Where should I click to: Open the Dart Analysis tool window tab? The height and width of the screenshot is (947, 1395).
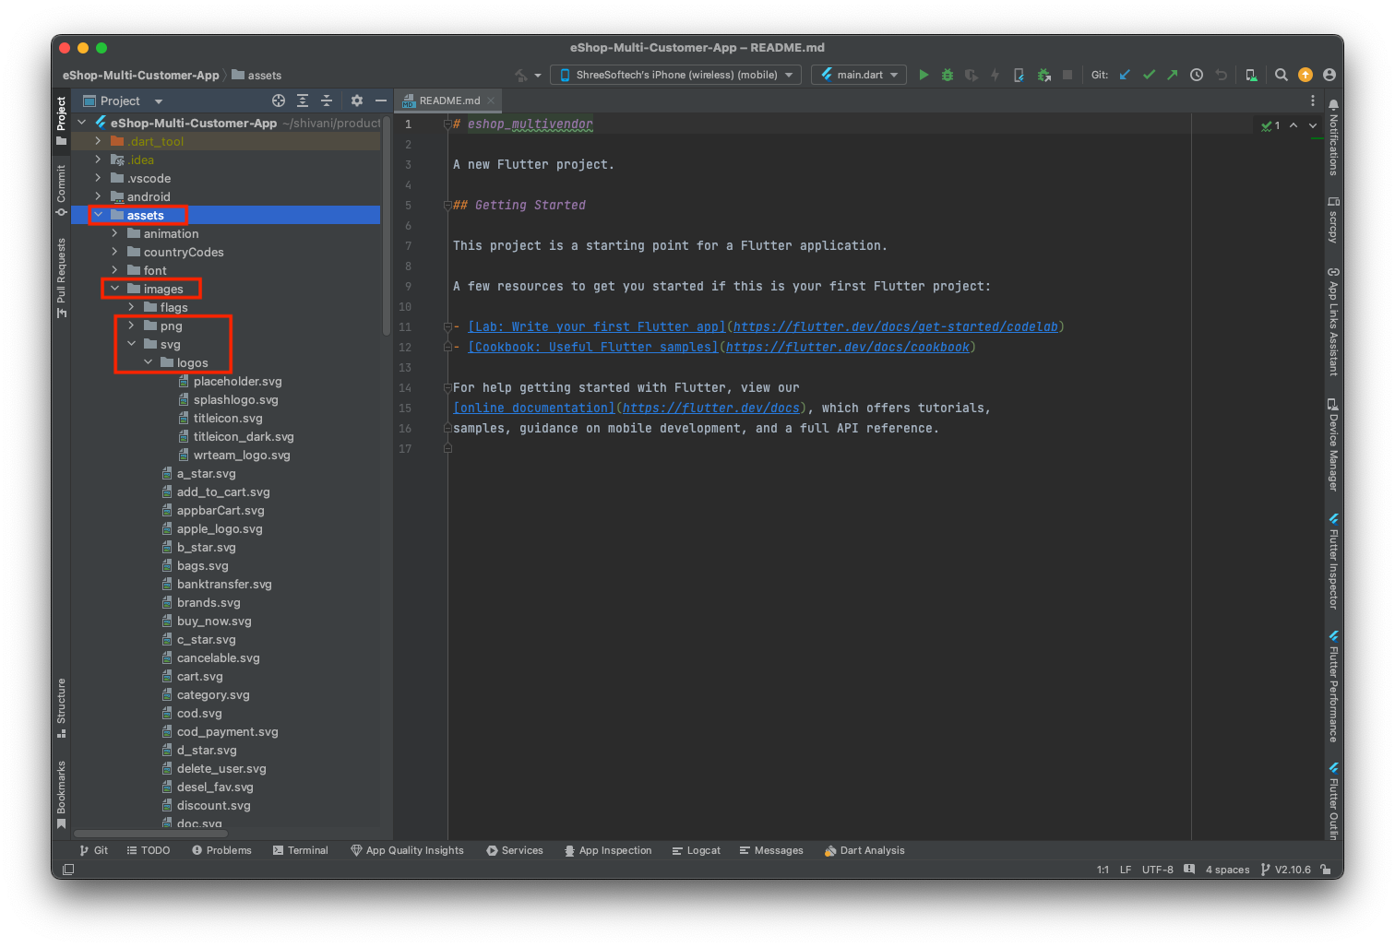click(864, 850)
